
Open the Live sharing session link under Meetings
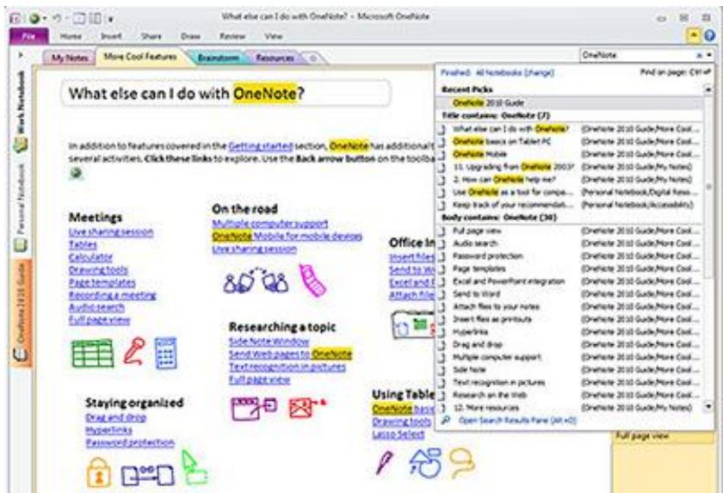coord(111,231)
